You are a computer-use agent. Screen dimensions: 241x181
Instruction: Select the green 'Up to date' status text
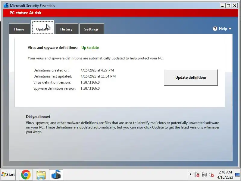(x=90, y=48)
